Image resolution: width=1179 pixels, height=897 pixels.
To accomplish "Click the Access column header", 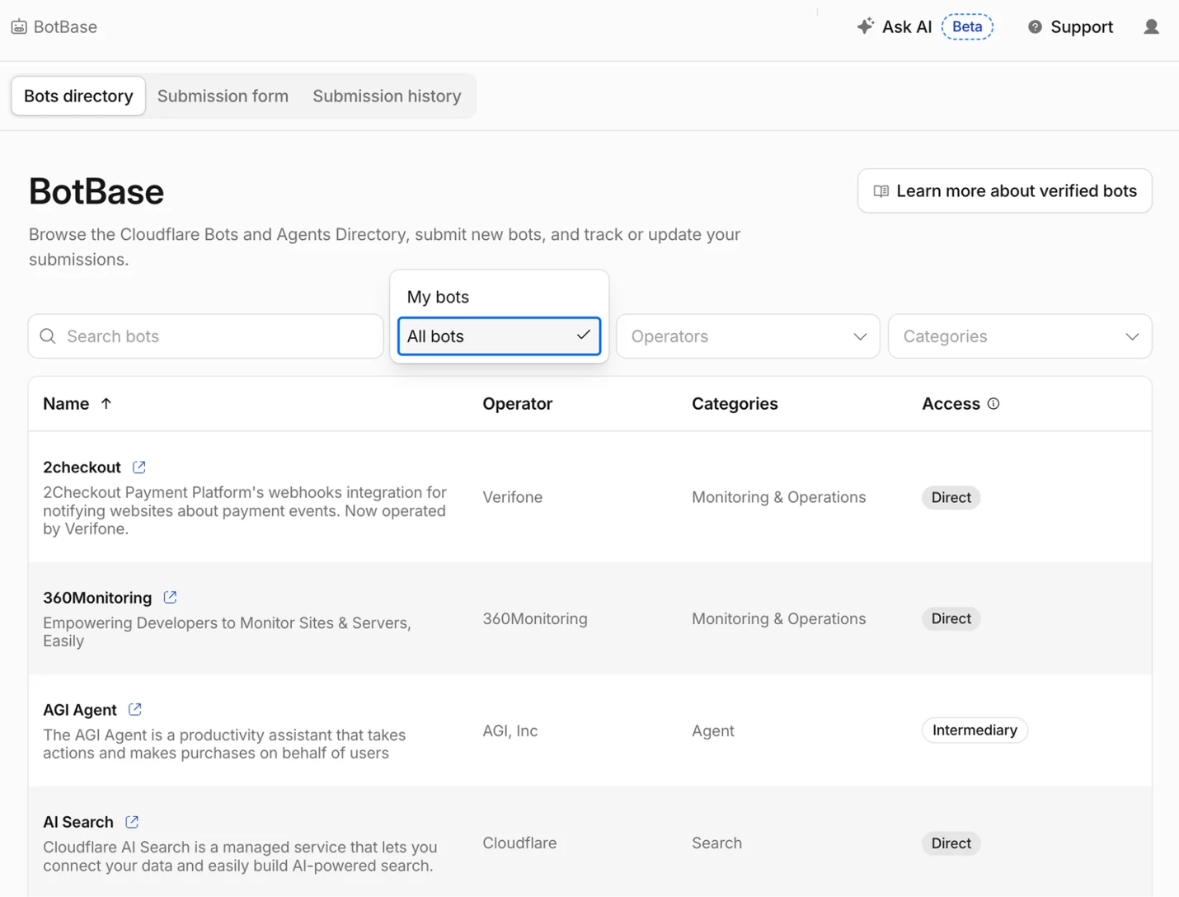I will tap(951, 404).
